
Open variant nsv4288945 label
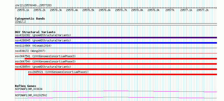pyautogui.click(x=43, y=40)
